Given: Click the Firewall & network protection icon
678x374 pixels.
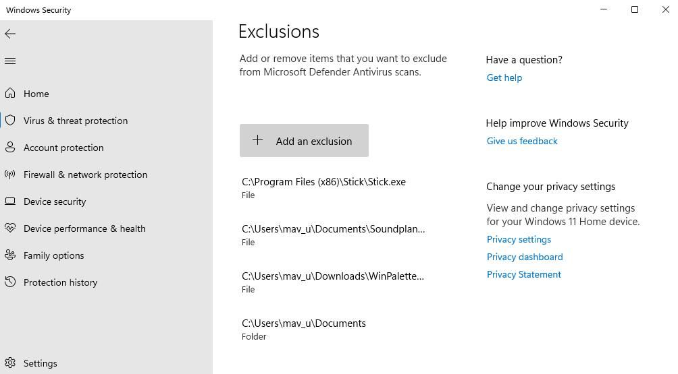Looking at the screenshot, I should click(10, 175).
